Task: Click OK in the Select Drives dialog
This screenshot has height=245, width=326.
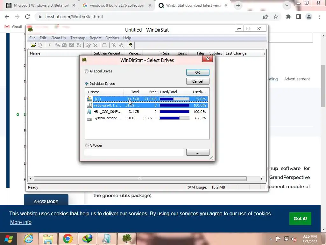Action: [198, 72]
